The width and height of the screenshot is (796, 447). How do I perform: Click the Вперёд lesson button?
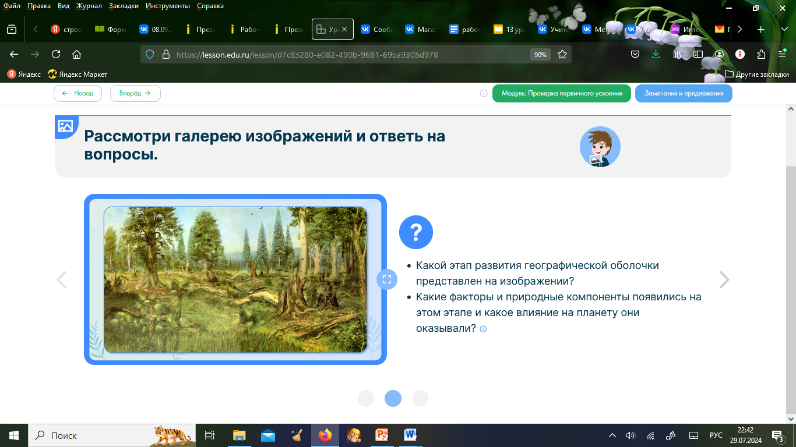coord(135,93)
